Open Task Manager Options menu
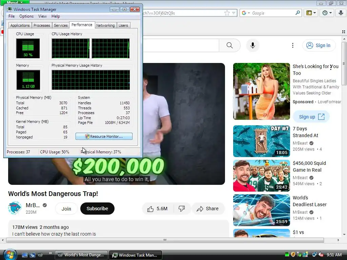Screen dimensions: 347x260 (26, 16)
